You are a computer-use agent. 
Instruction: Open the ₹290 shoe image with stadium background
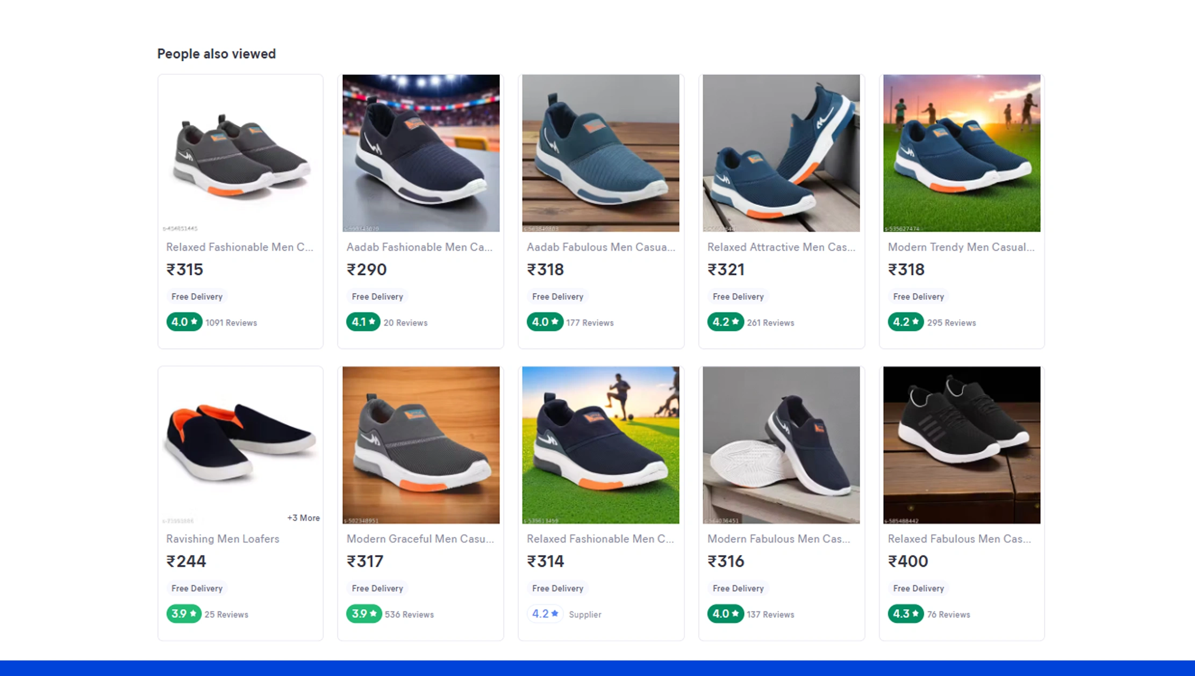(421, 153)
